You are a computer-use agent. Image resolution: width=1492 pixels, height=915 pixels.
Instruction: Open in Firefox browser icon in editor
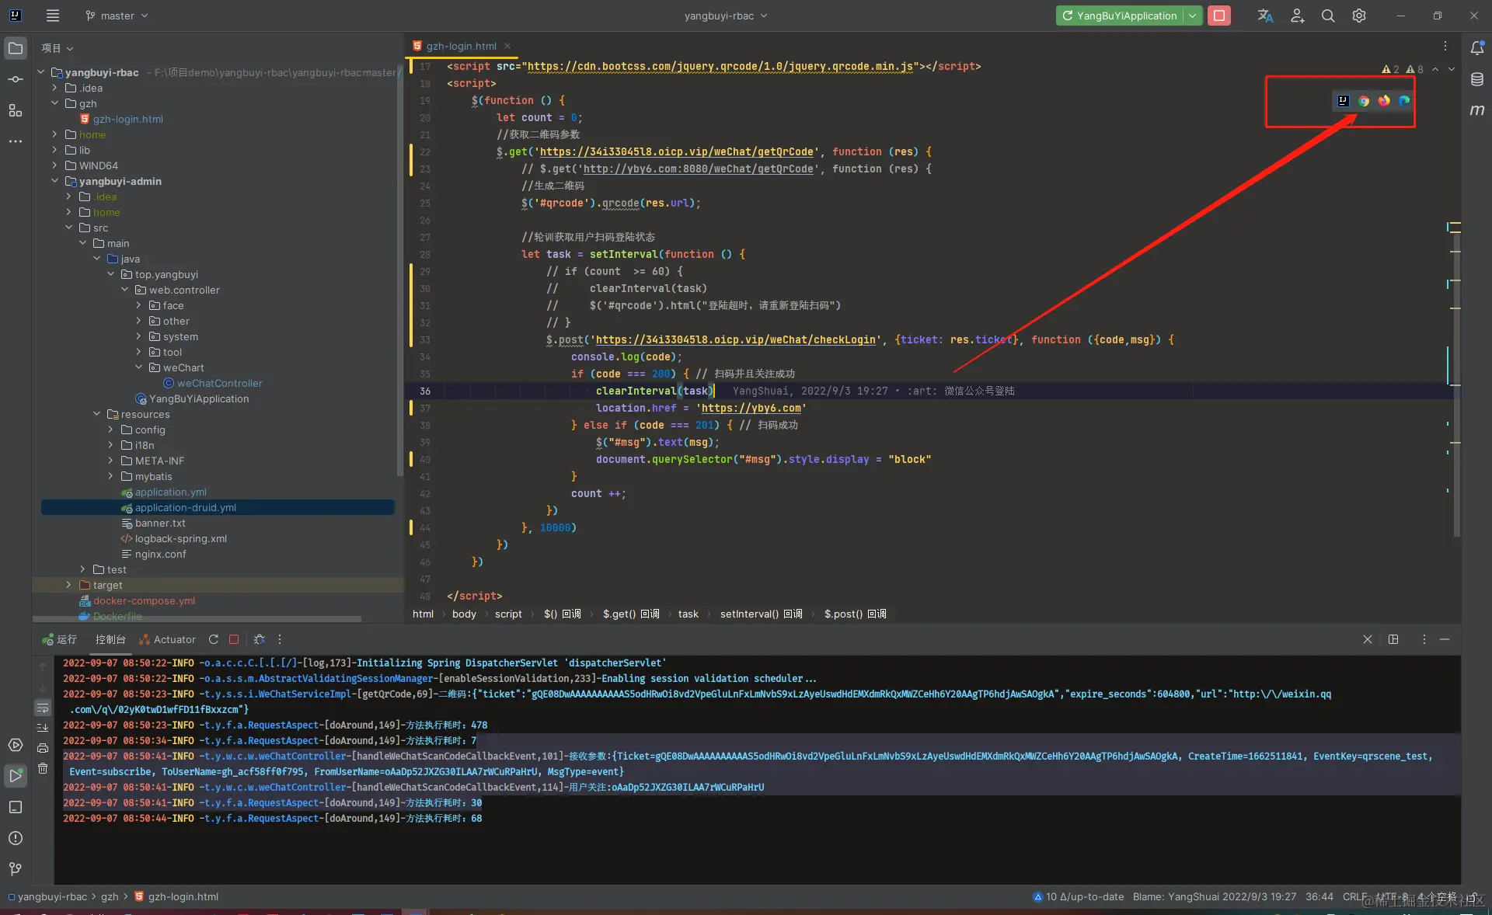point(1384,101)
